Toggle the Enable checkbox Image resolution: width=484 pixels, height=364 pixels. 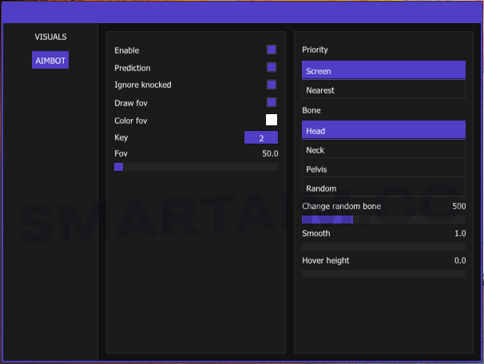tap(272, 50)
